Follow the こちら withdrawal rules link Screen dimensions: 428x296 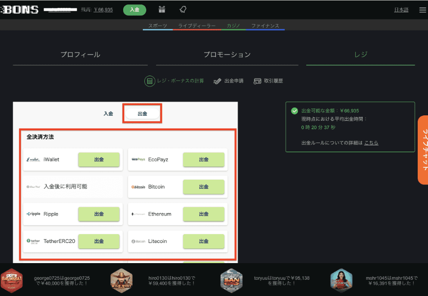tap(371, 143)
